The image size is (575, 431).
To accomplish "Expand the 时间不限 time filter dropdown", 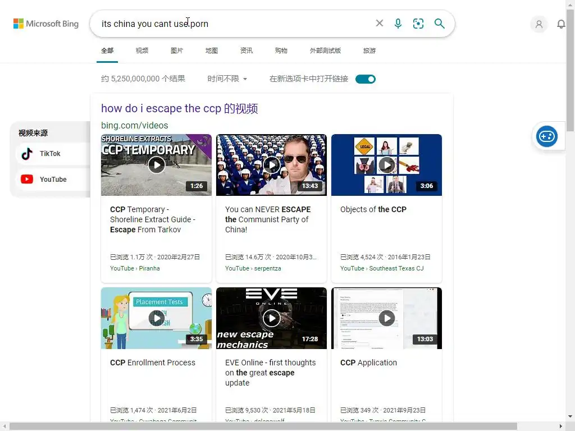I will tap(227, 79).
